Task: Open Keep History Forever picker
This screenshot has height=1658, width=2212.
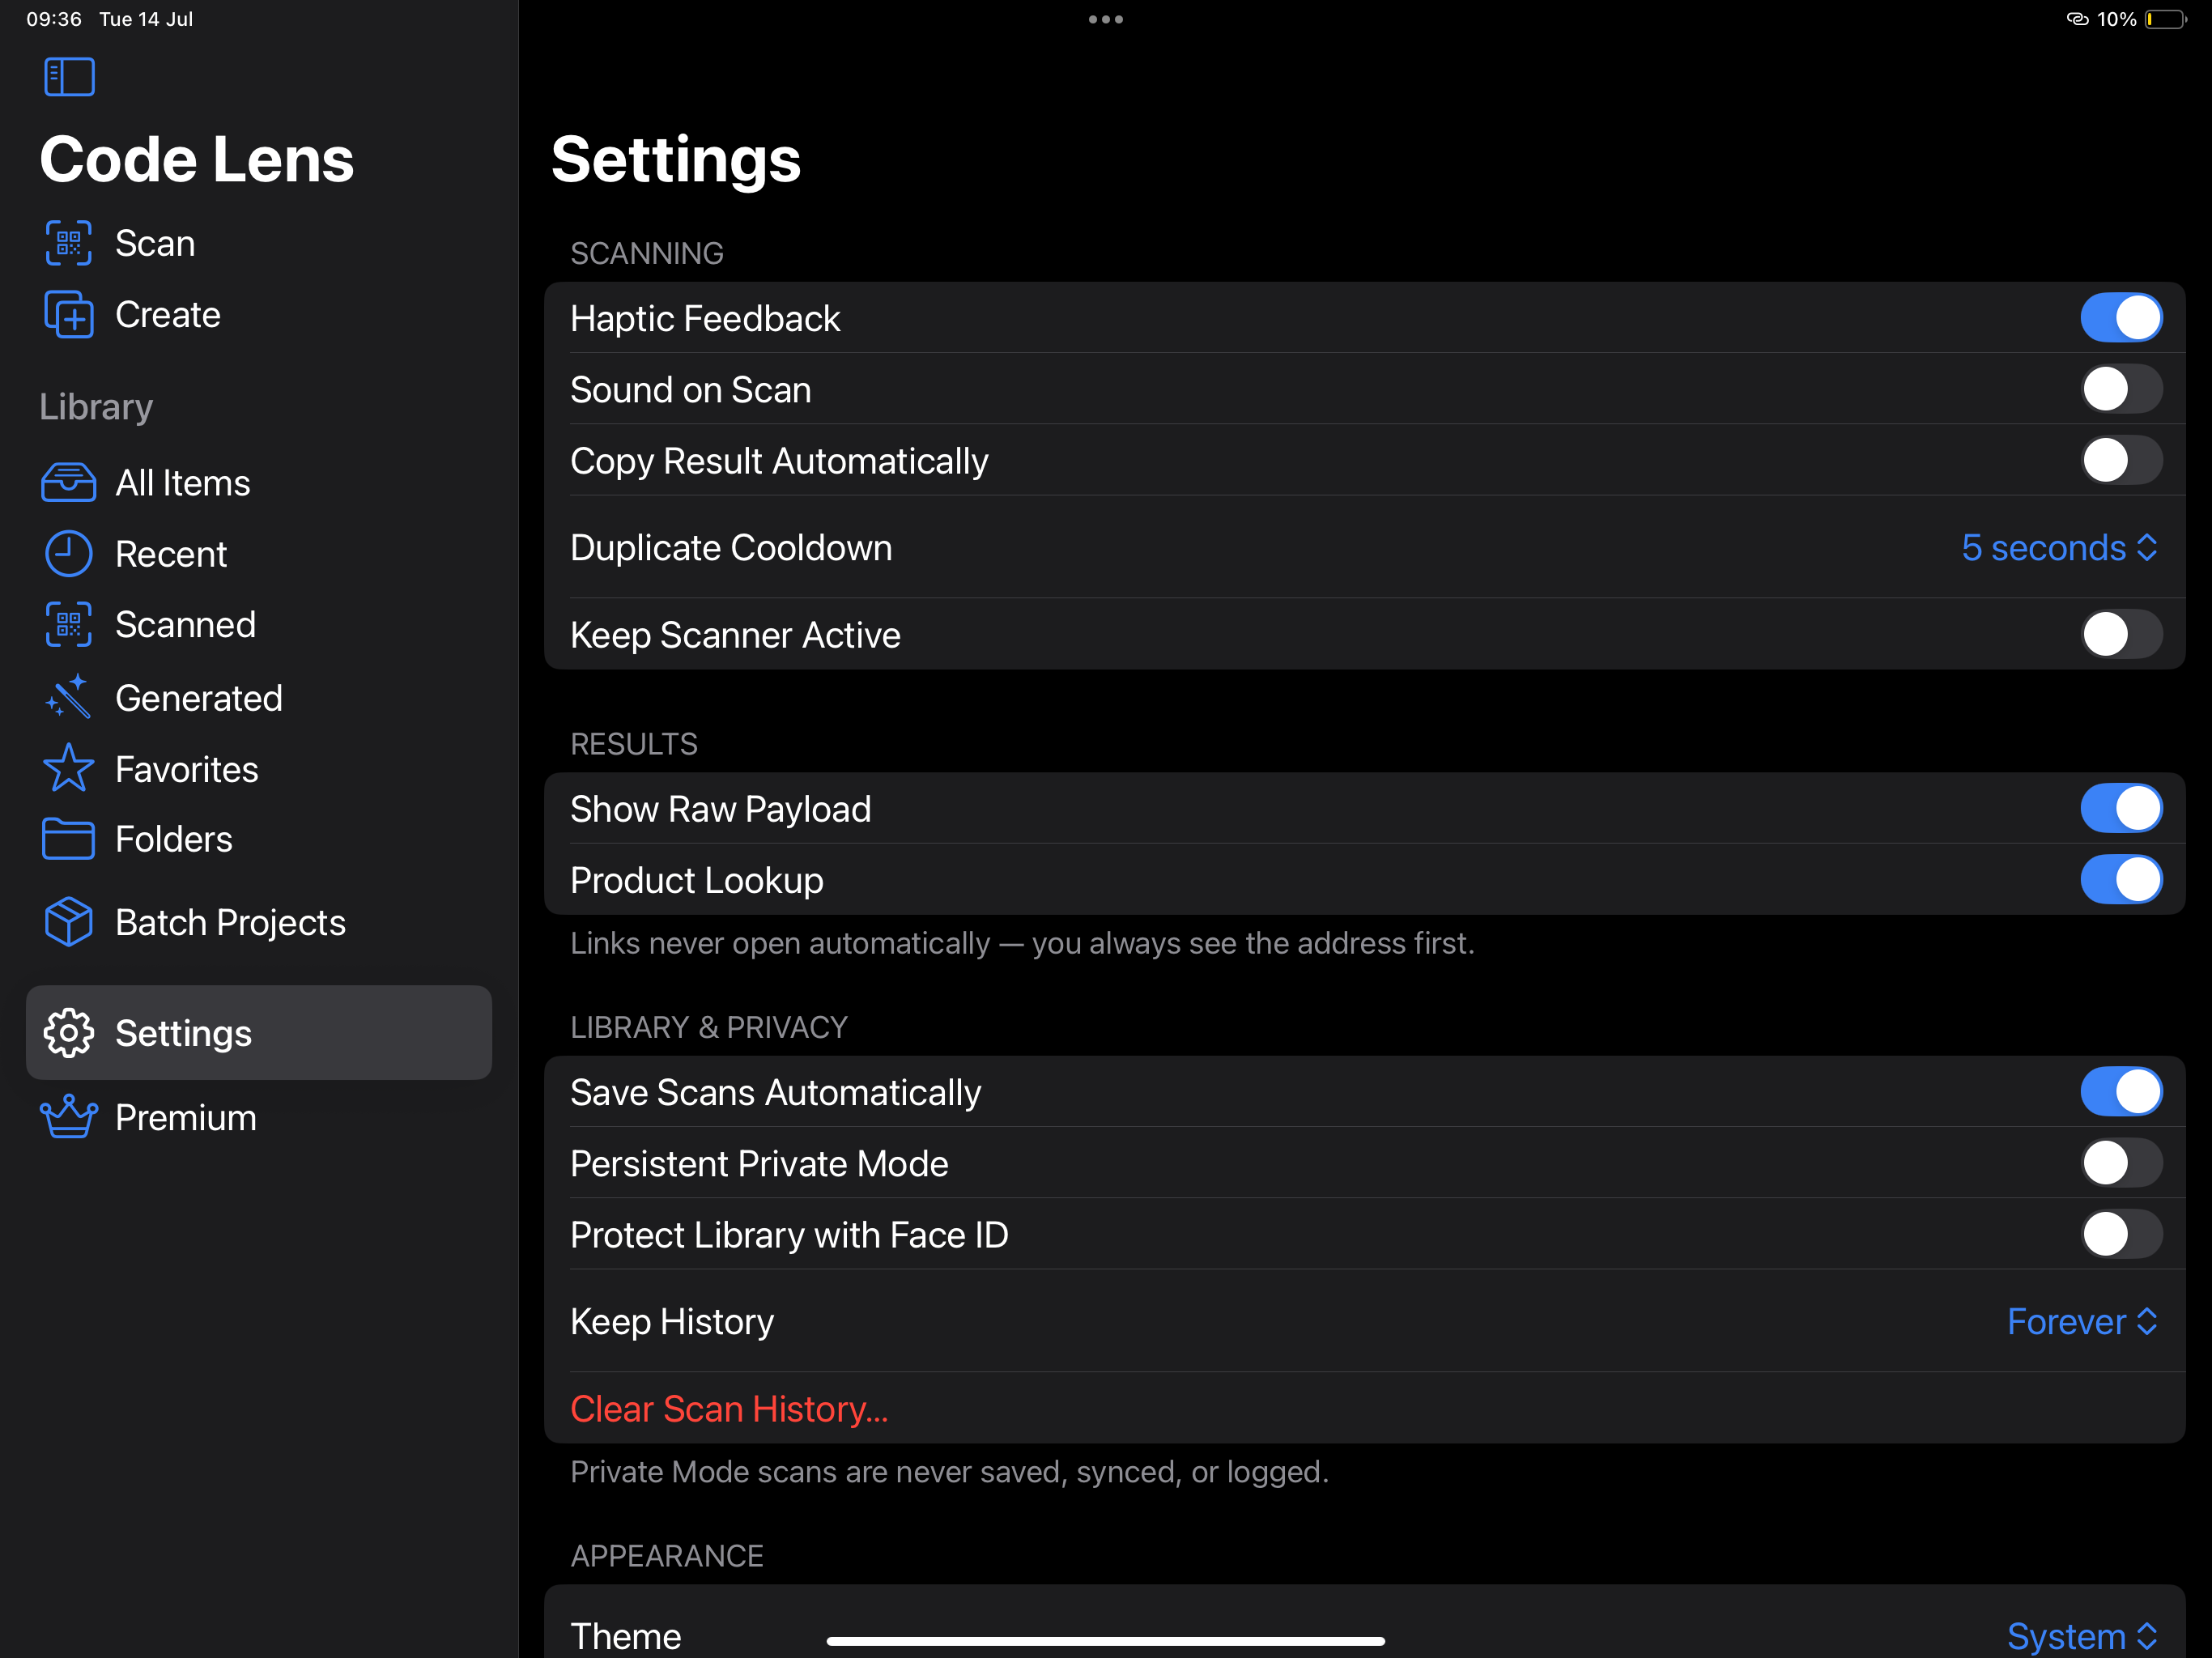Action: click(x=2082, y=1322)
